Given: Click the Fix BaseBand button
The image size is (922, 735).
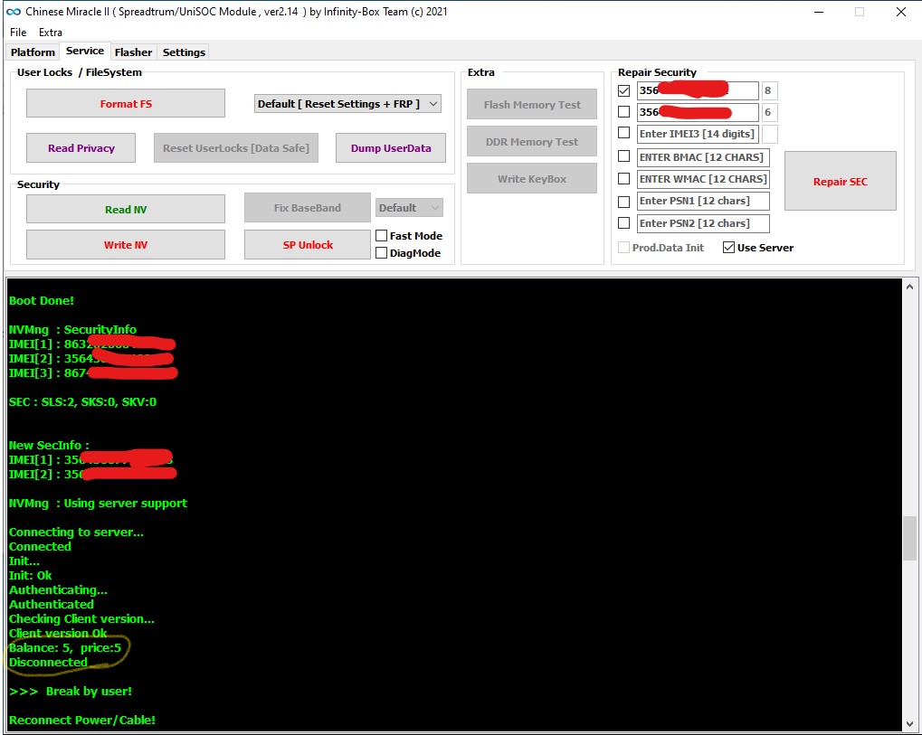Looking at the screenshot, I should click(x=307, y=207).
